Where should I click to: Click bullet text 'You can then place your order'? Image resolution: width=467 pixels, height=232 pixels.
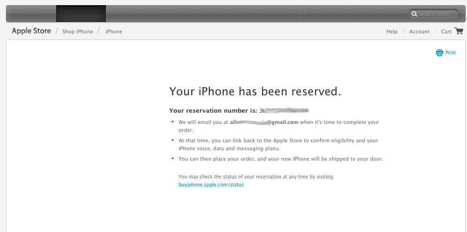coord(281,159)
